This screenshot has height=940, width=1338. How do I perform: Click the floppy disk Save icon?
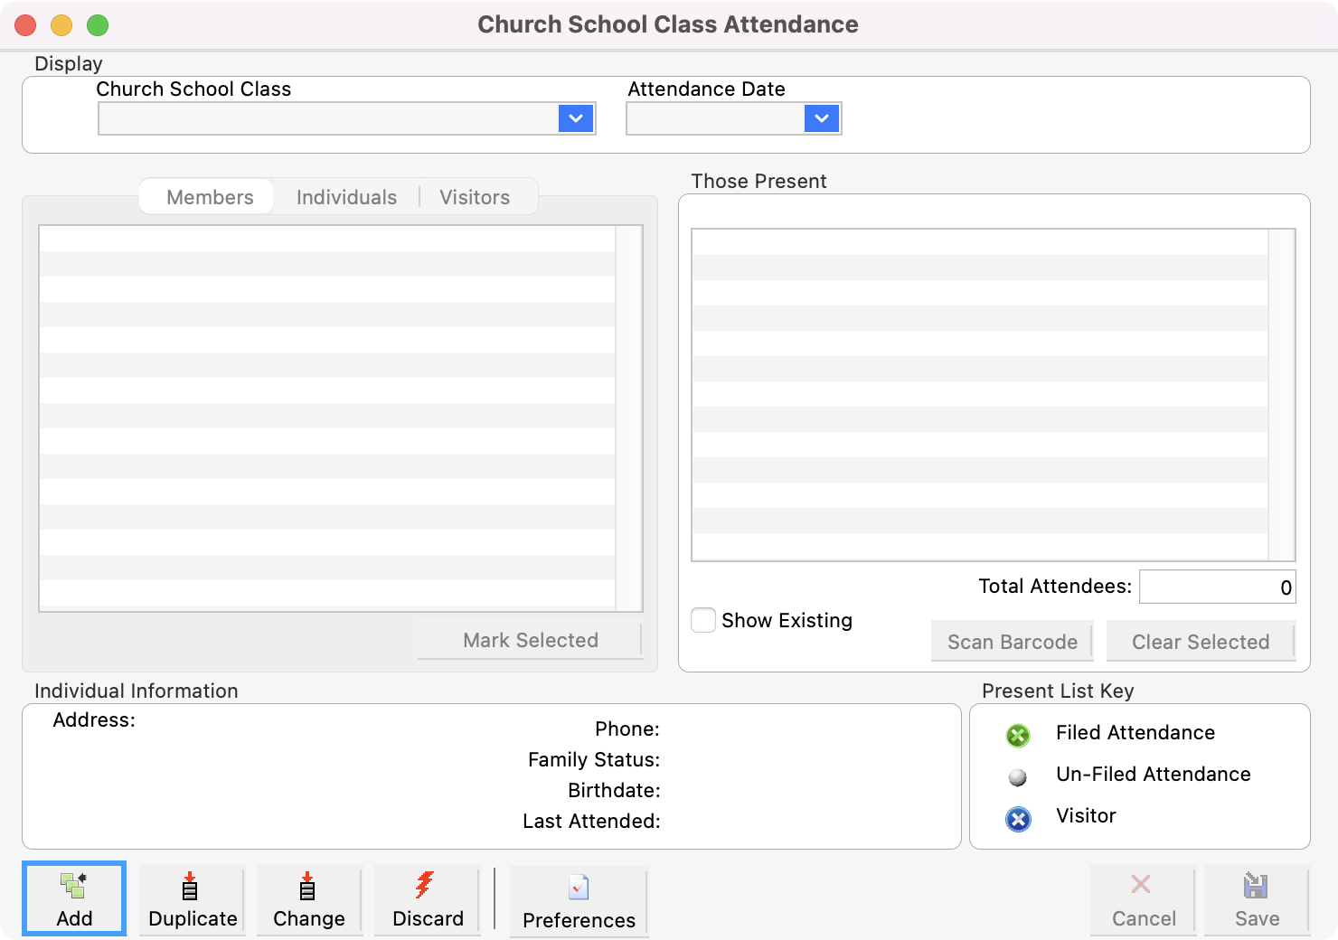point(1255,888)
